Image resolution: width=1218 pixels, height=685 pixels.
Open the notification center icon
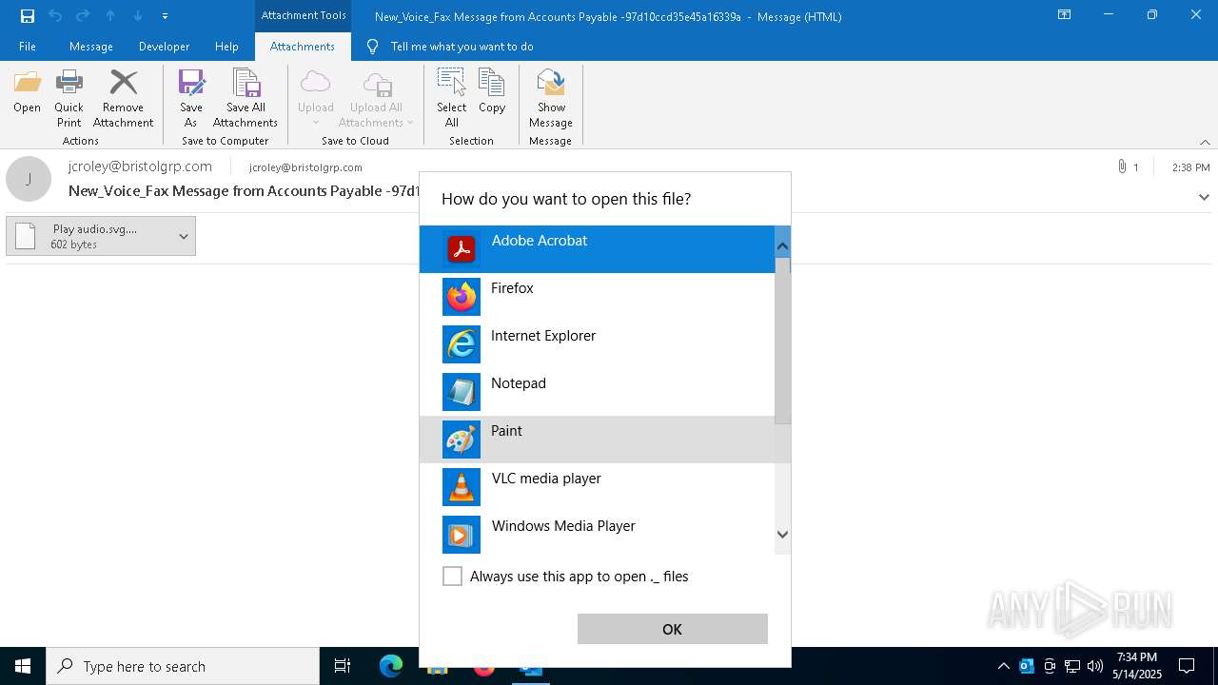[1187, 666]
